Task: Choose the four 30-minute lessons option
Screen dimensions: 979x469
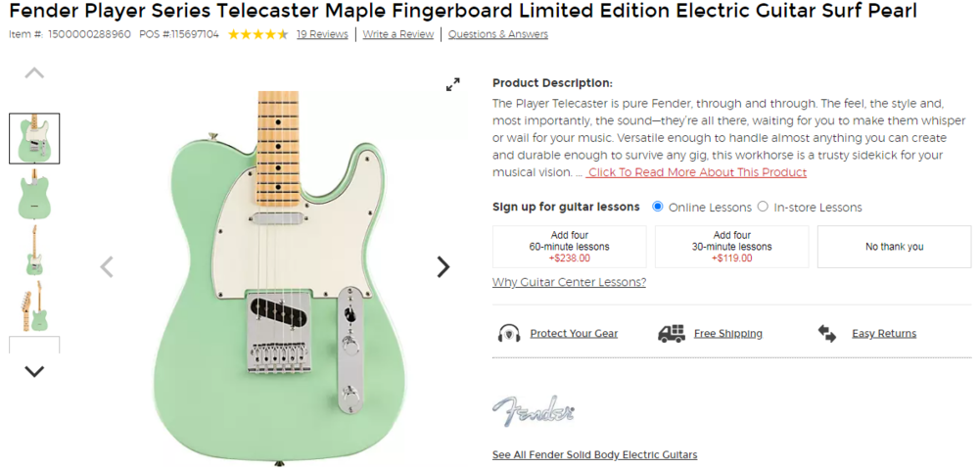Action: 731,247
